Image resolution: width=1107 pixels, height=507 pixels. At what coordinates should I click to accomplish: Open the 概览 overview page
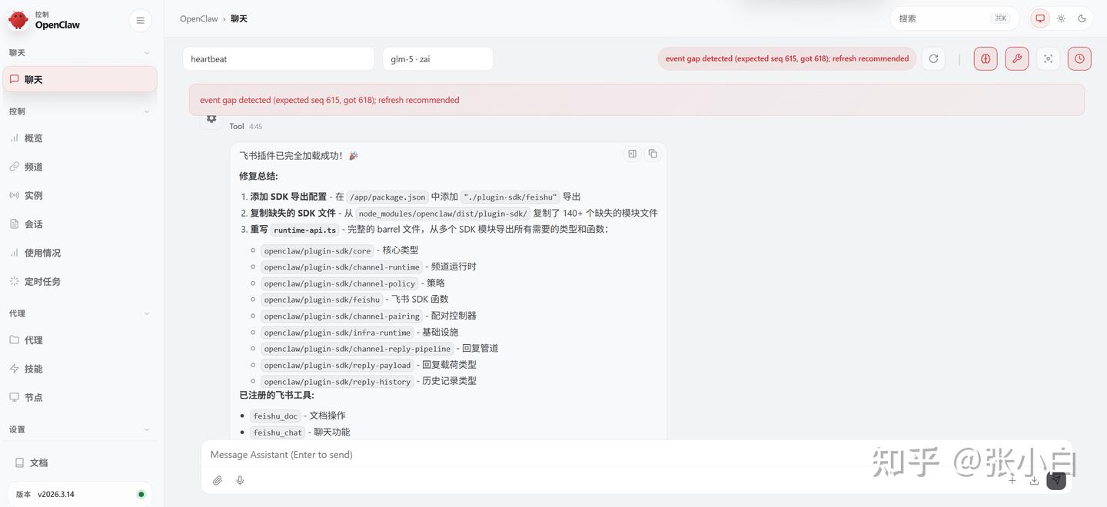pos(80,138)
